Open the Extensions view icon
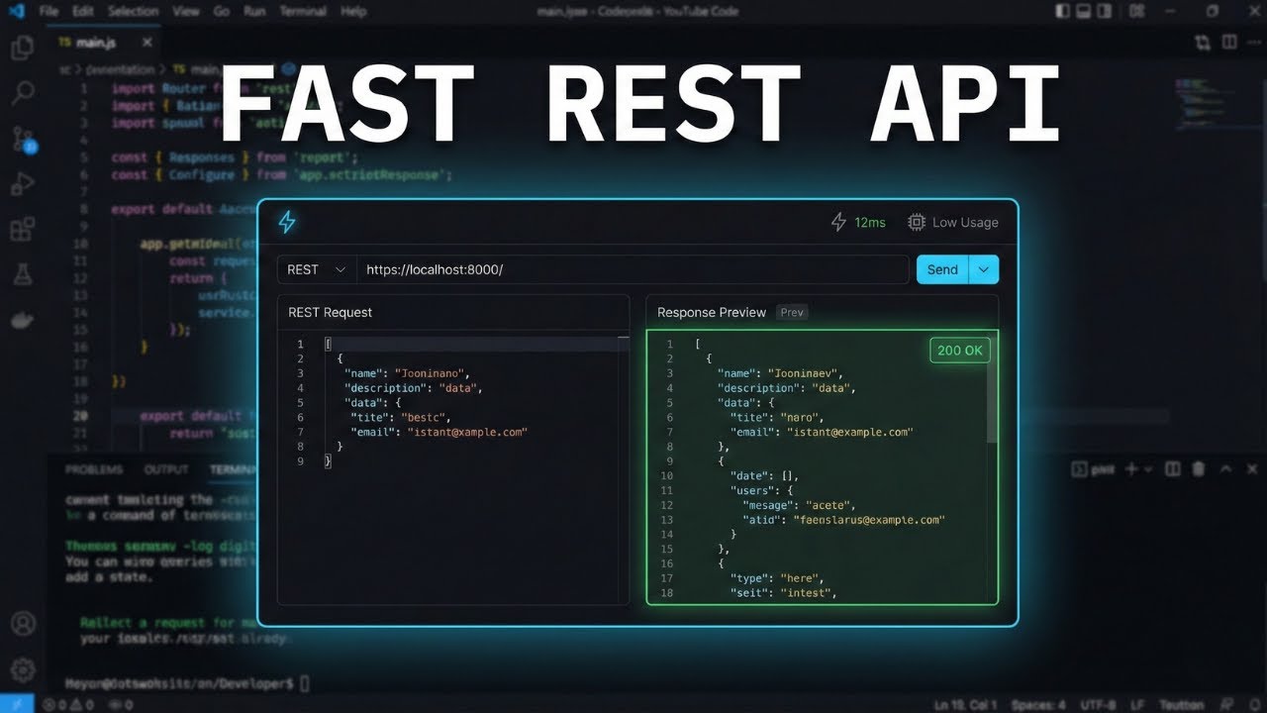 coord(22,230)
